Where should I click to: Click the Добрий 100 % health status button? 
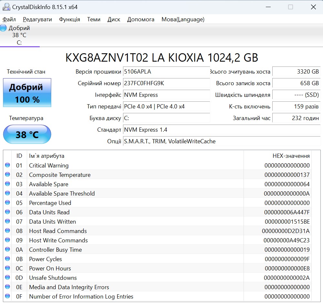(x=27, y=93)
